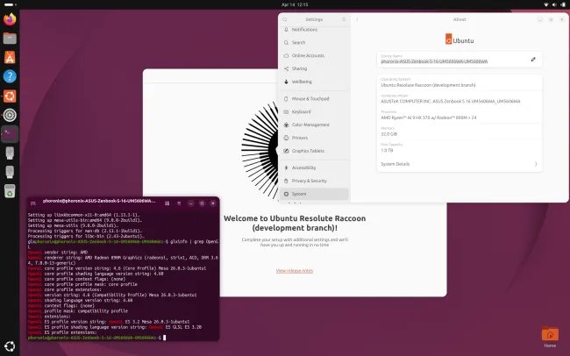
Task: Launch the App Center dock icon
Action: 10,58
